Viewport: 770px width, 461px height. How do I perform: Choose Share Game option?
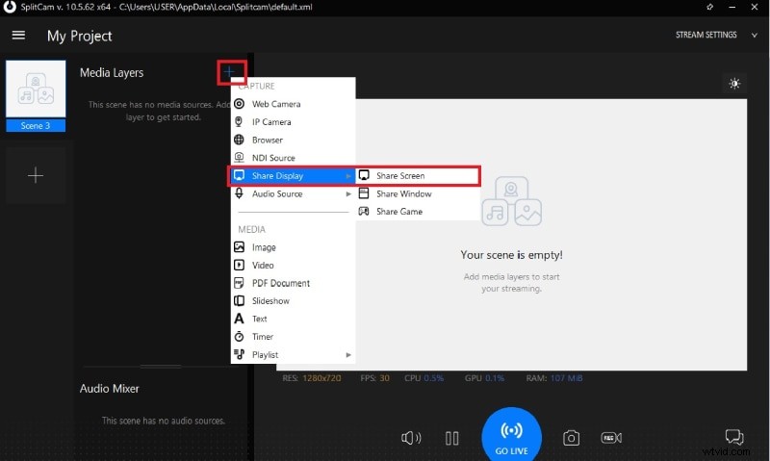tap(398, 212)
